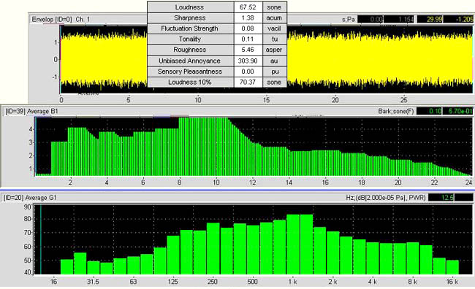
Task: Click the Sharpness value 1.38
Action: (248, 18)
